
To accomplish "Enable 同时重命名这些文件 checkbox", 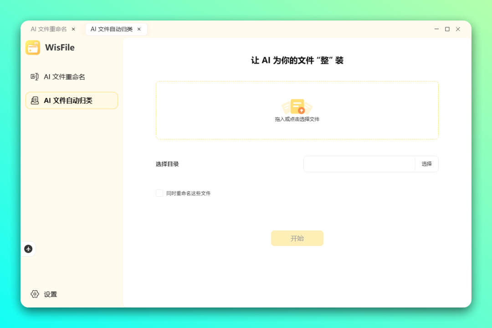I will [x=159, y=193].
